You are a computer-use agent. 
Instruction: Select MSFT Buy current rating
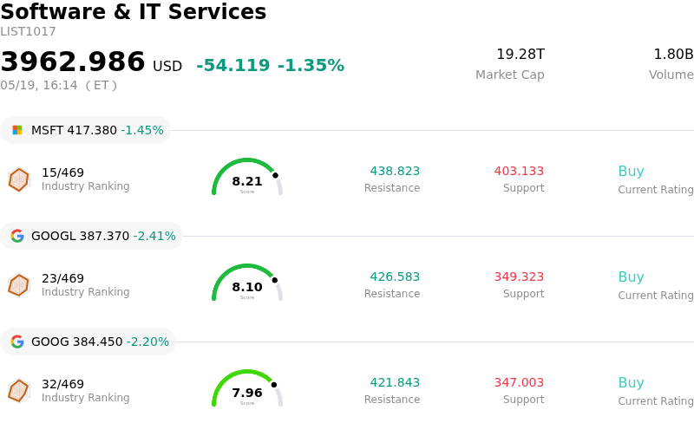(x=632, y=172)
